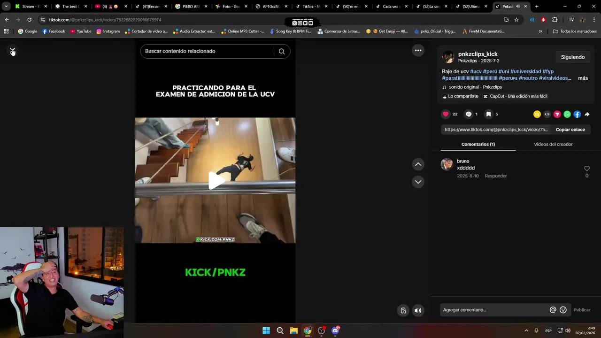This screenshot has height=338, width=601.
Task: Click the address bar URL
Action: coord(105,20)
